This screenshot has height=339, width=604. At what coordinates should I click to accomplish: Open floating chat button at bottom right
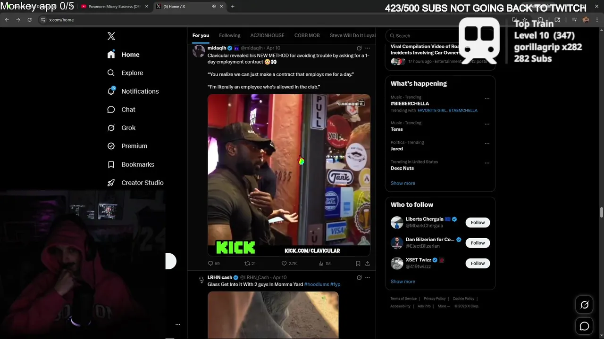pos(584,326)
